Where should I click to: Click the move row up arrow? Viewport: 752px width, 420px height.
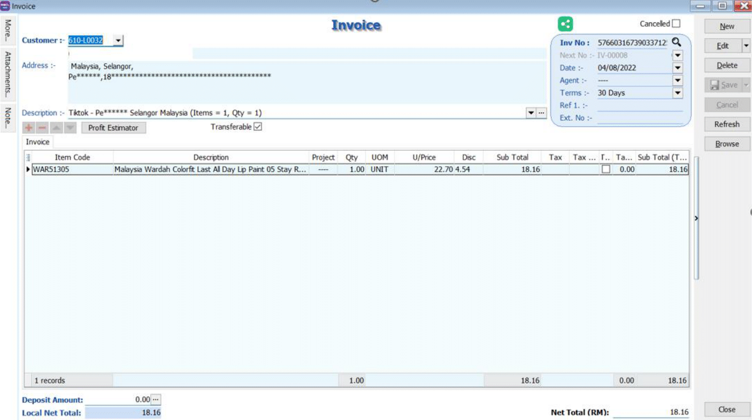click(57, 128)
